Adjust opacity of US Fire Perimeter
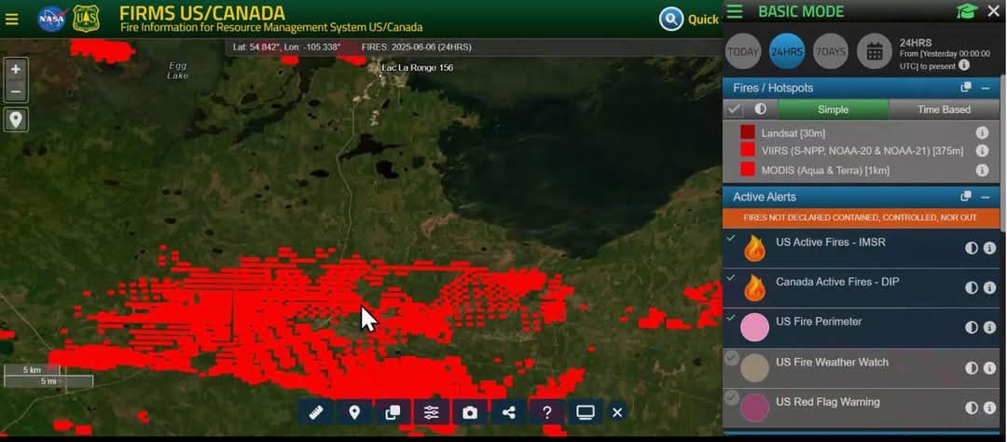The height and width of the screenshot is (442, 1007). click(971, 327)
